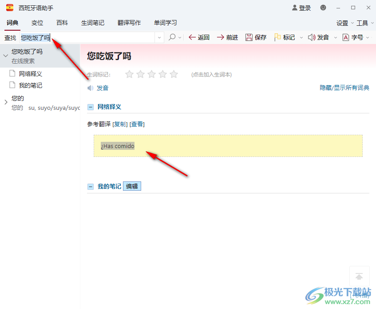Click 隐藏/显示所有词典 link

[344, 88]
